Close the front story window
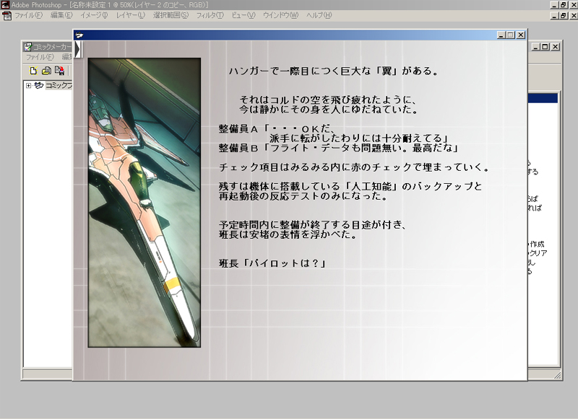 [x=520, y=35]
